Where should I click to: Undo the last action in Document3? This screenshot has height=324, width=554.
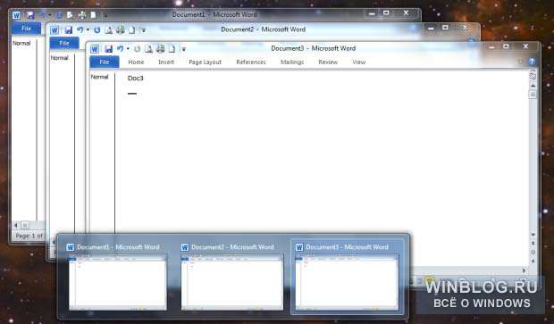click(120, 49)
